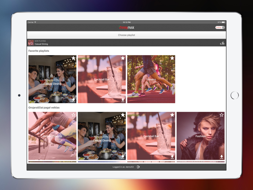Screen dimensions: 253x190
Task: Toggle the Online switch in the header
Action: [x=220, y=28]
